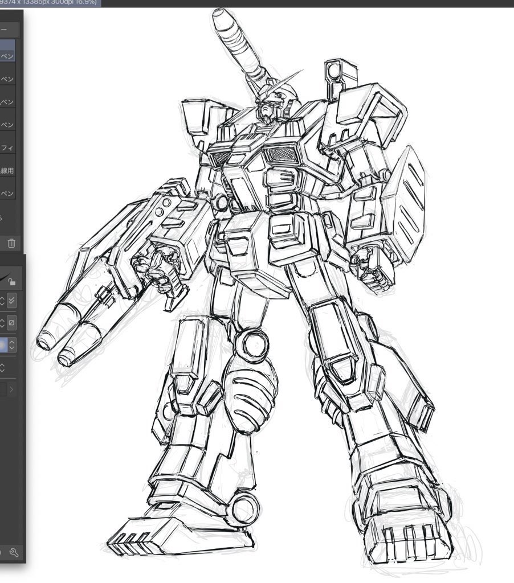Screen dimensions: 514x583
Task: Select the blue highlighted anti-aliasing swatch
Action: tap(3, 345)
